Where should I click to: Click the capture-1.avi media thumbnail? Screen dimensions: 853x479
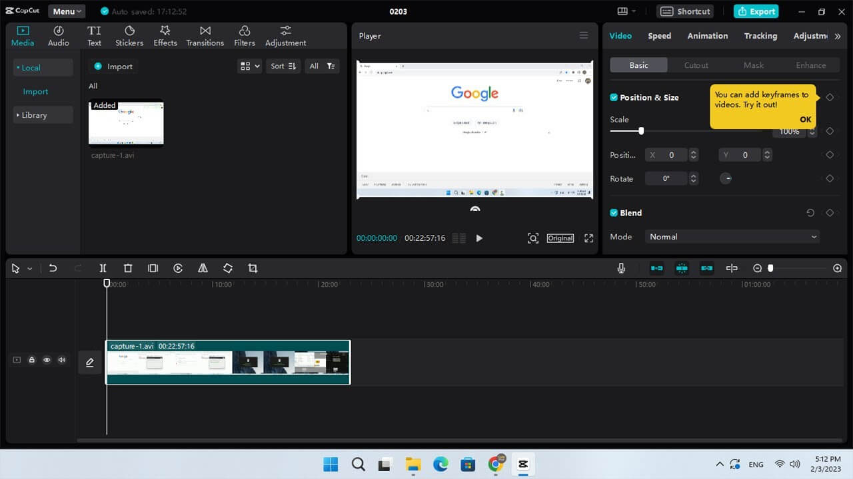click(126, 123)
